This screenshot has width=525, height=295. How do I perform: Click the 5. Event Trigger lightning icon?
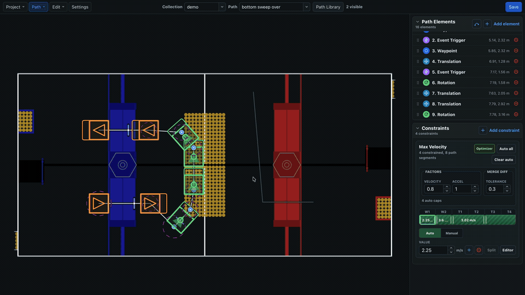point(426,72)
